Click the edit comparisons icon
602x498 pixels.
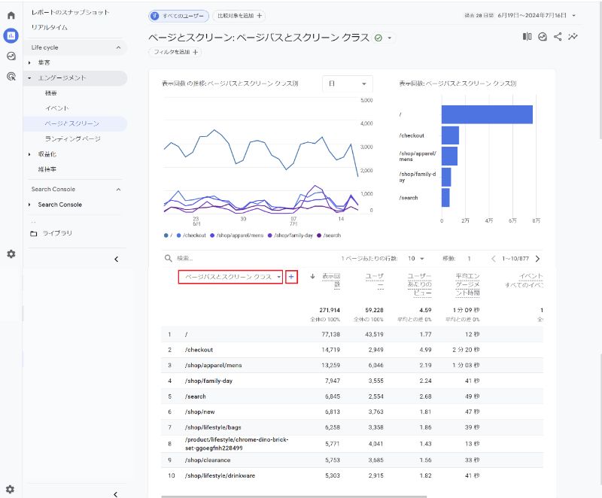coord(527,37)
